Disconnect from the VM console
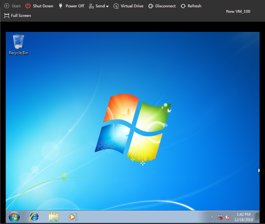The width and height of the screenshot is (265, 224). 162,6
